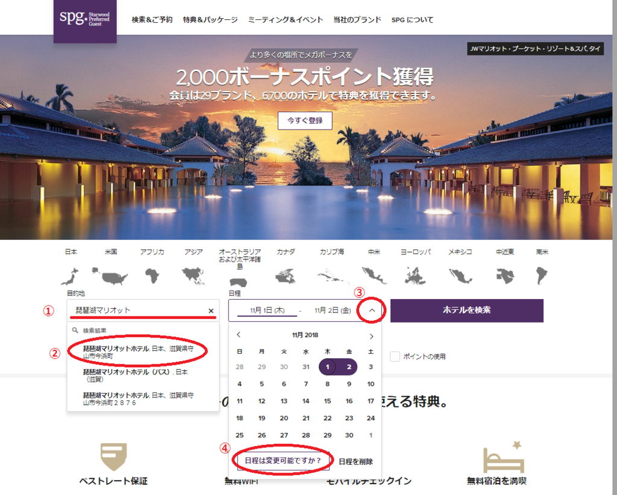
Task: Select November 3 in calendar
Action: pos(371,367)
